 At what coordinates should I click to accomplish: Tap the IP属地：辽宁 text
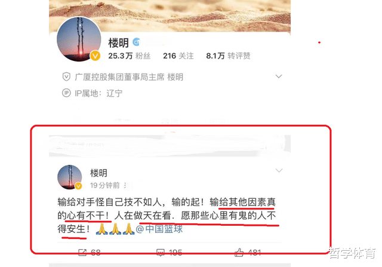98,93
